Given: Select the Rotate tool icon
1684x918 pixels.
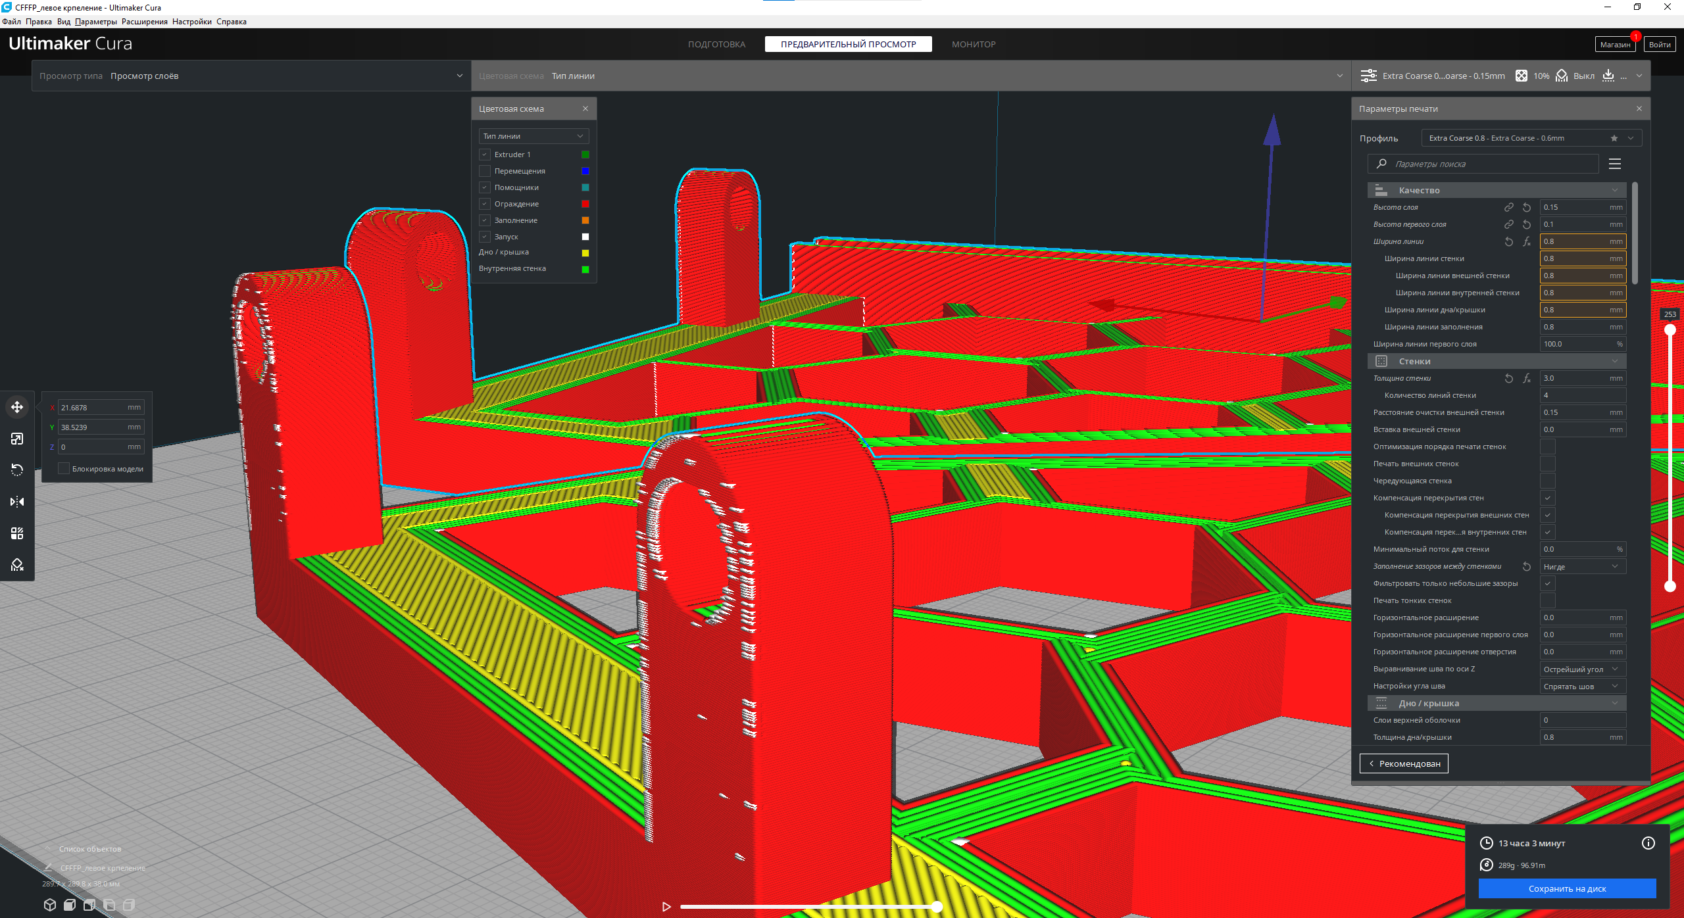Looking at the screenshot, I should tap(17, 470).
